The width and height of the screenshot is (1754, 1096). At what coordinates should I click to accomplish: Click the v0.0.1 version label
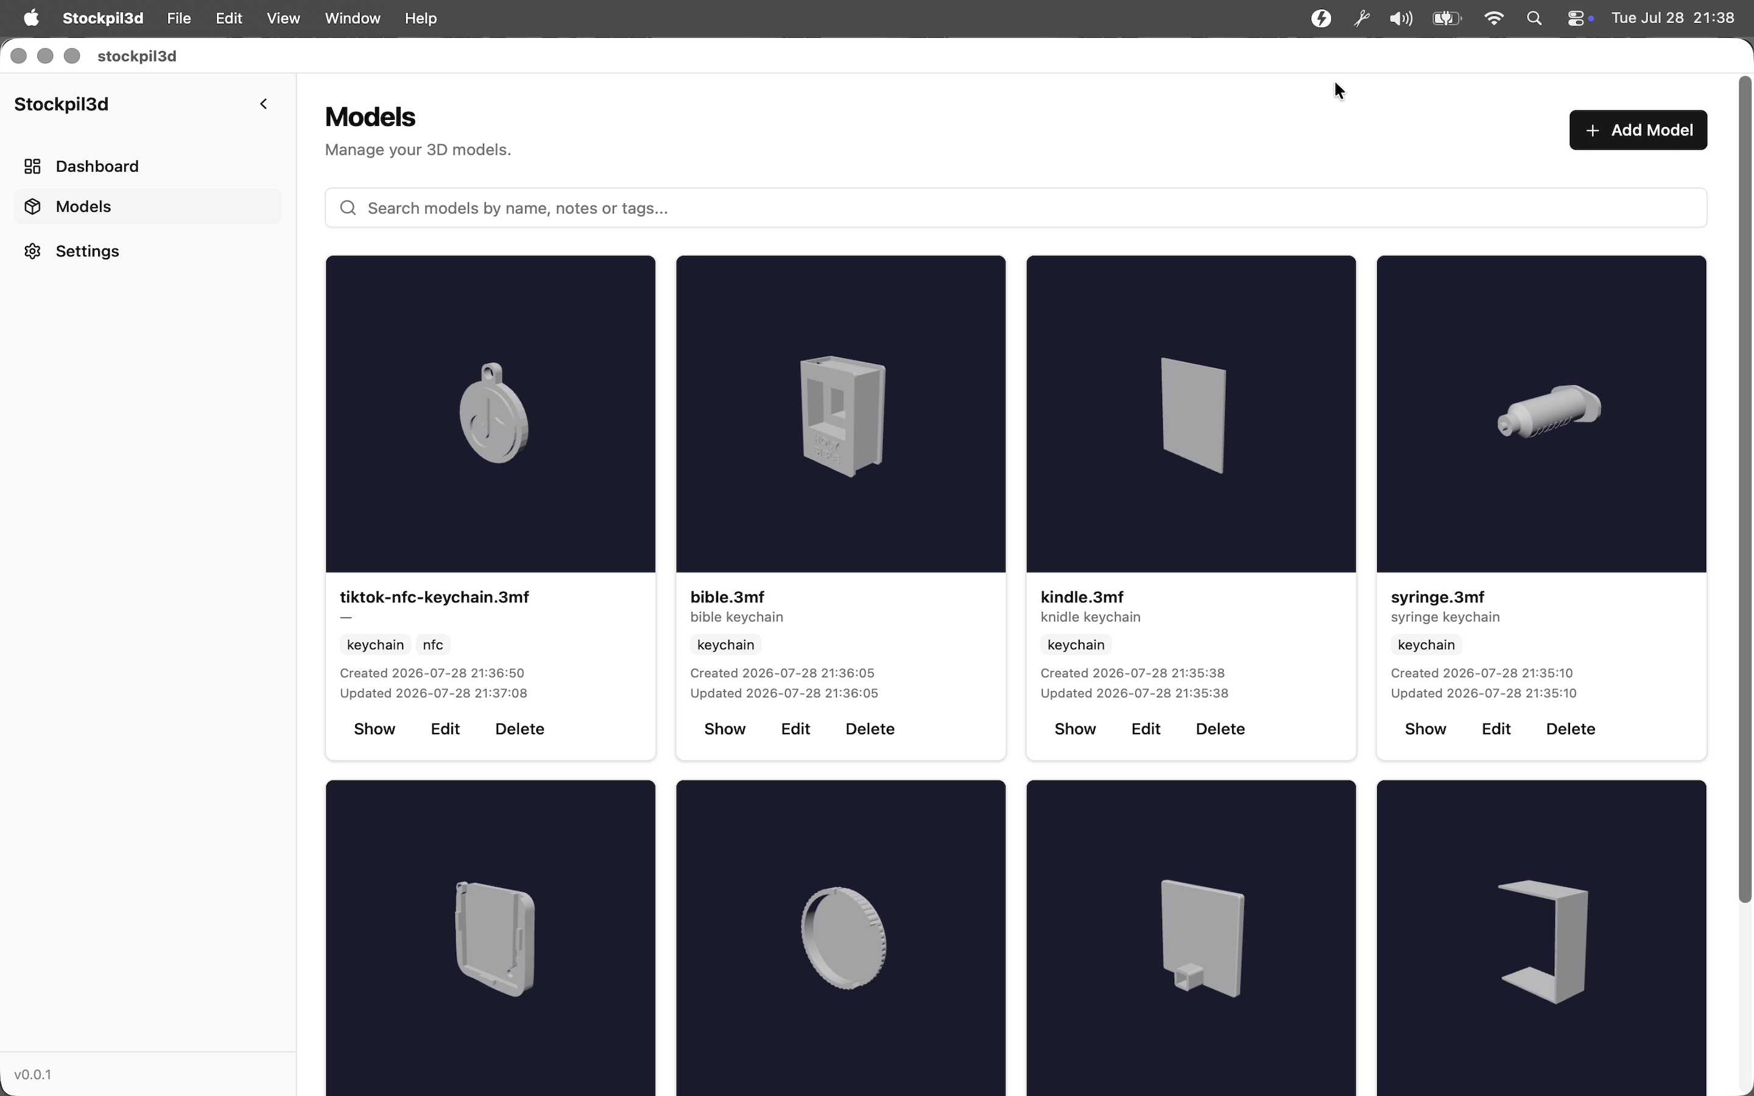coord(33,1074)
